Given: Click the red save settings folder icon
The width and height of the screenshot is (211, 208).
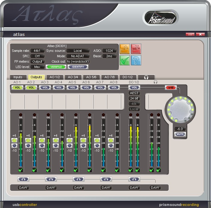Looking at the screenshot, I should 136,49.
